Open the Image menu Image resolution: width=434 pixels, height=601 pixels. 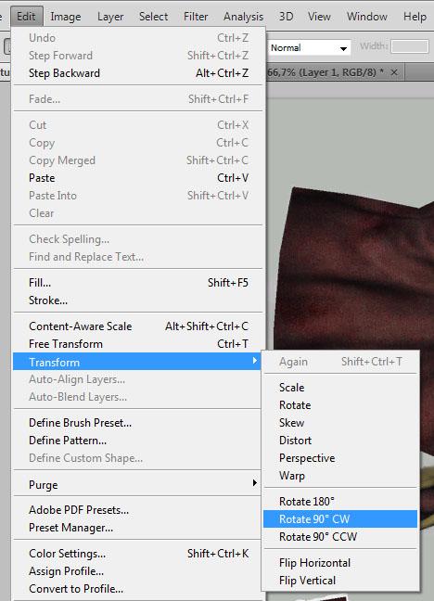click(66, 17)
